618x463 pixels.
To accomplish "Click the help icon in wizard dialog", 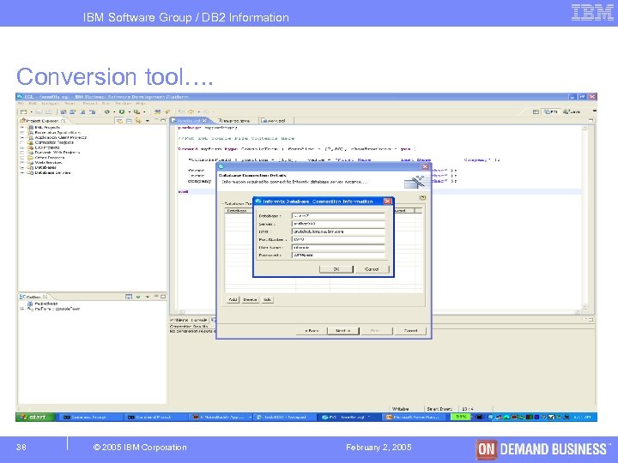I will (x=422, y=198).
